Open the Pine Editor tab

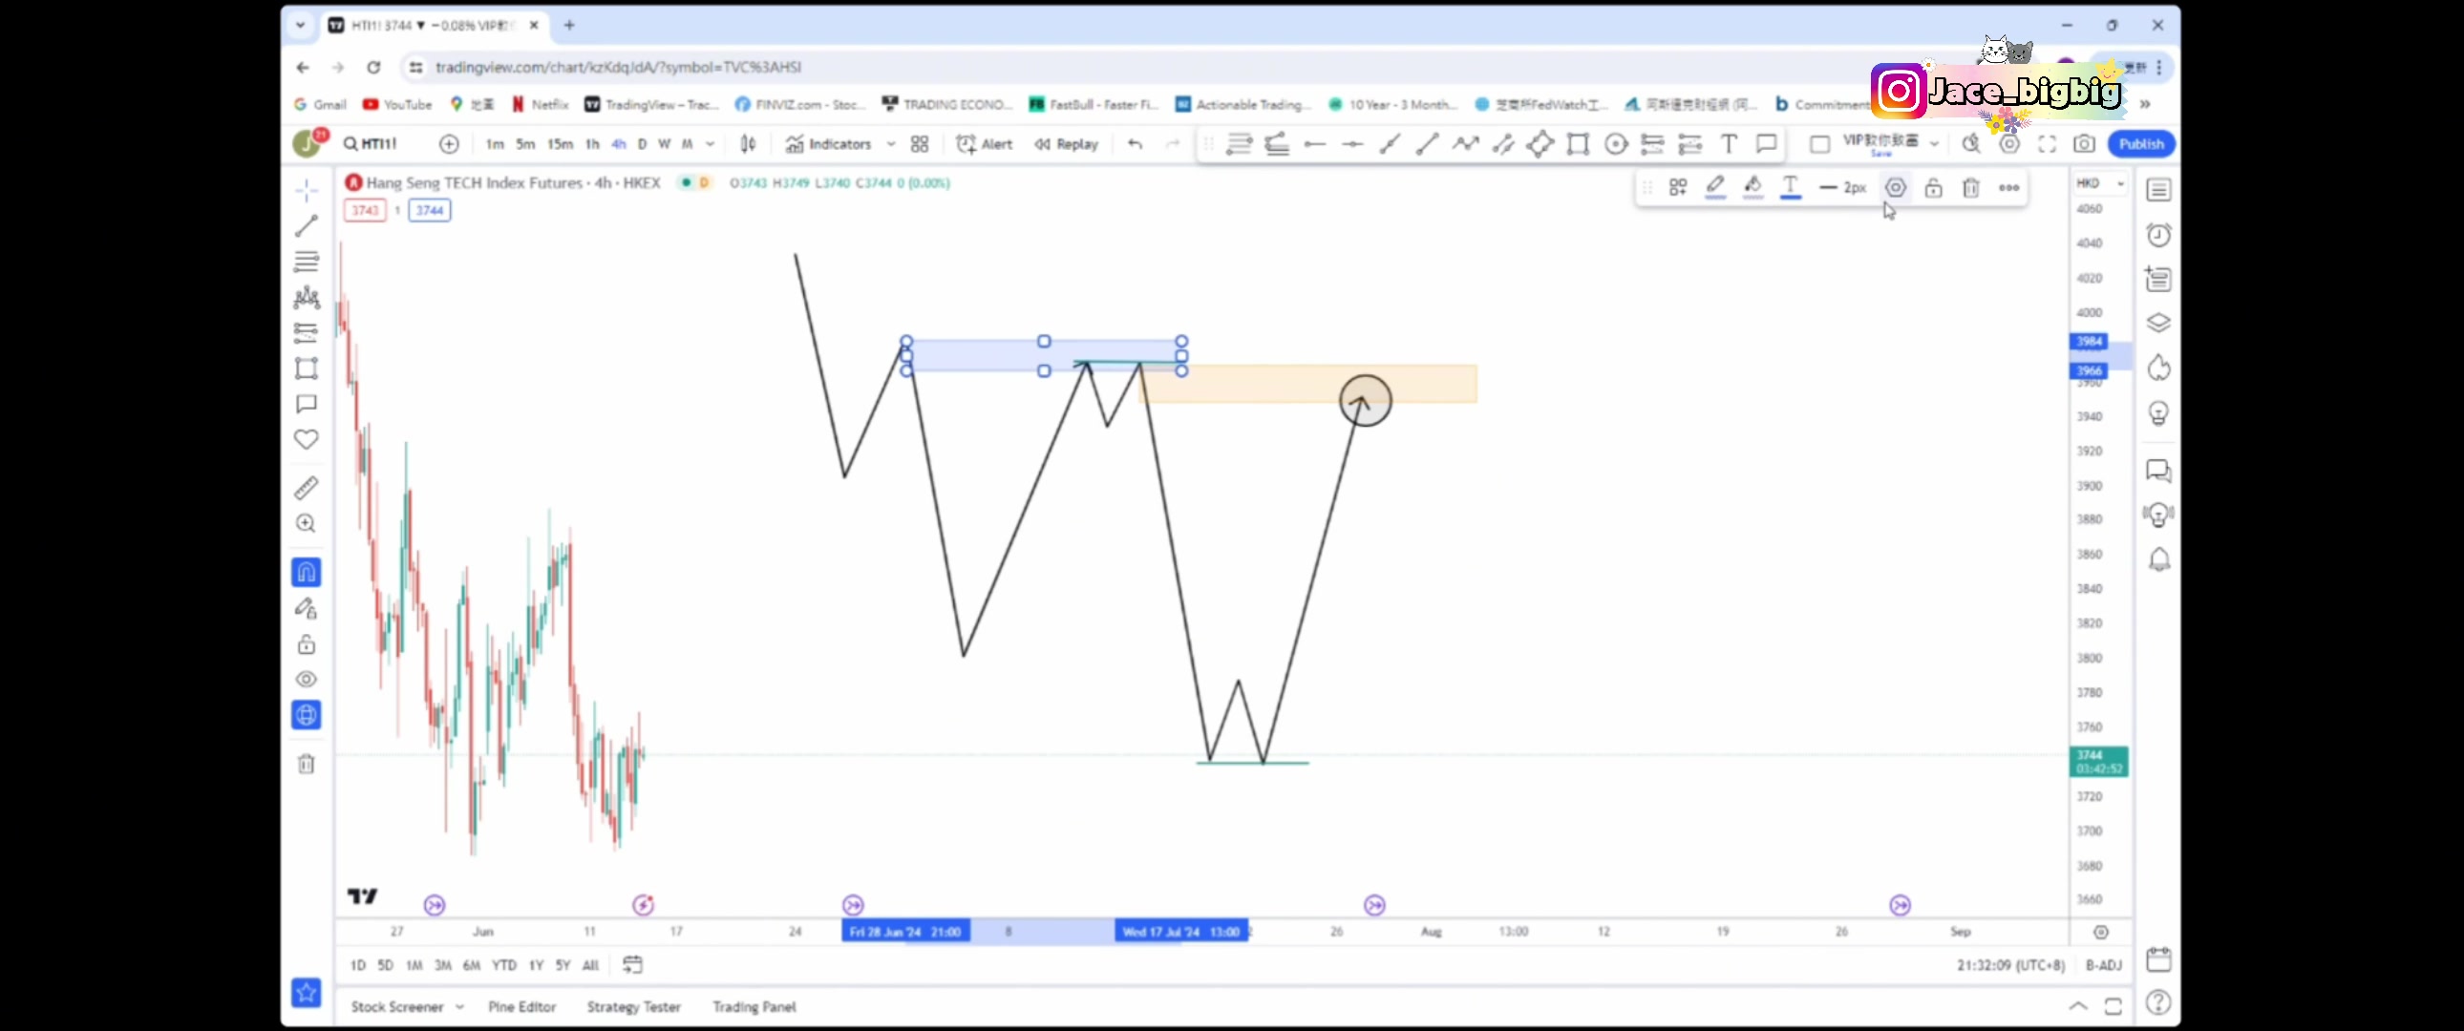point(522,1006)
